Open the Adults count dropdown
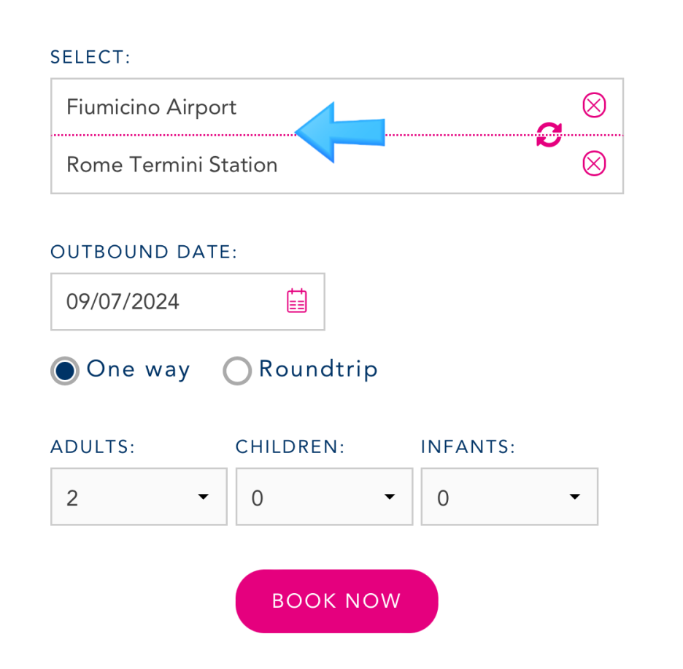The width and height of the screenshot is (683, 669). pyautogui.click(x=139, y=497)
